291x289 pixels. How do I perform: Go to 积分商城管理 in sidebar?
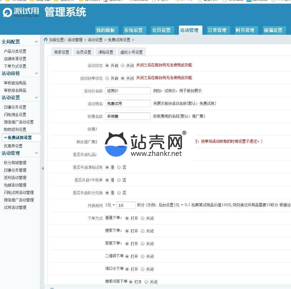coord(15,163)
